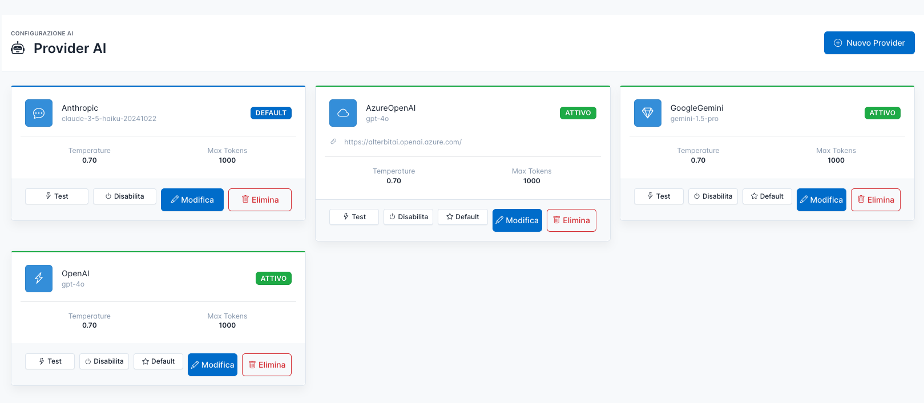Click the CONFIGURAZIONE AI label

pyautogui.click(x=42, y=33)
